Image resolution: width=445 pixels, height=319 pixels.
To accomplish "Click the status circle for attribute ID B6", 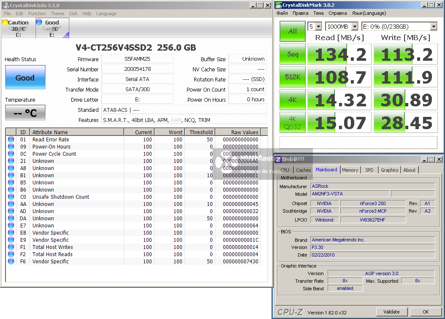I will 11,189.
